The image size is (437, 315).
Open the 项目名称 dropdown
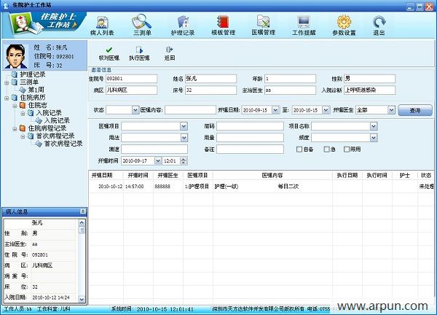click(374, 126)
